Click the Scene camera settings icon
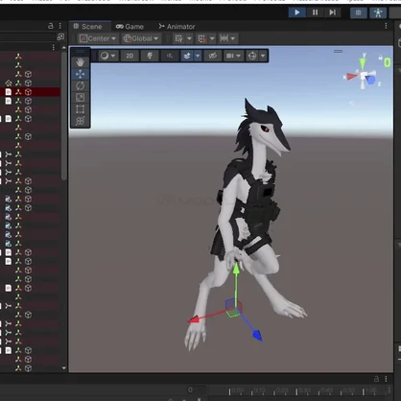 click(x=230, y=56)
